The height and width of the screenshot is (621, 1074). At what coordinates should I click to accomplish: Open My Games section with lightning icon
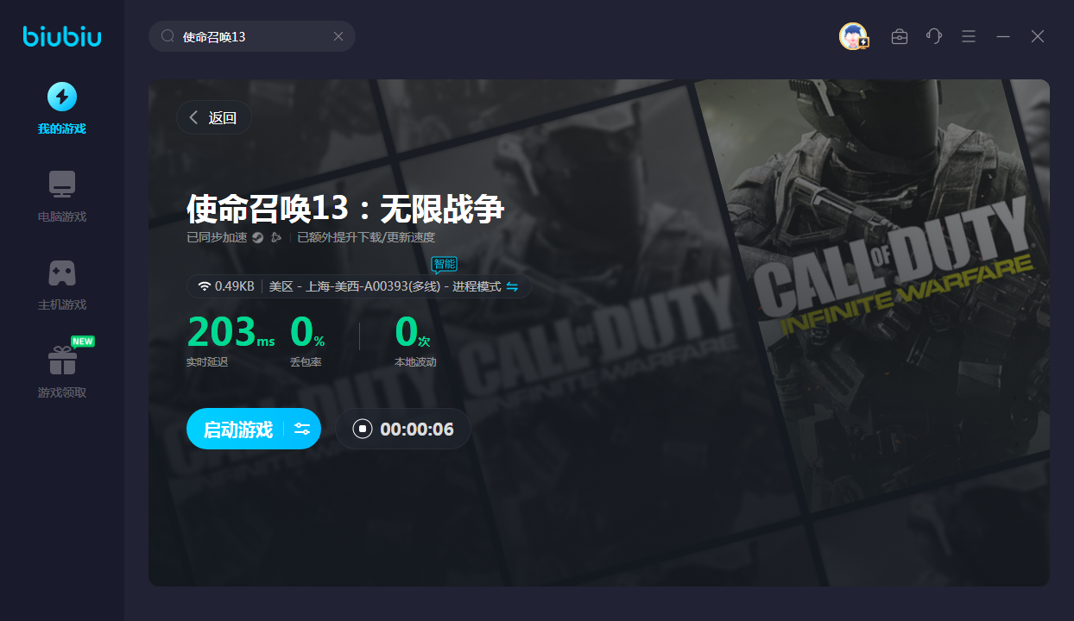pyautogui.click(x=61, y=108)
